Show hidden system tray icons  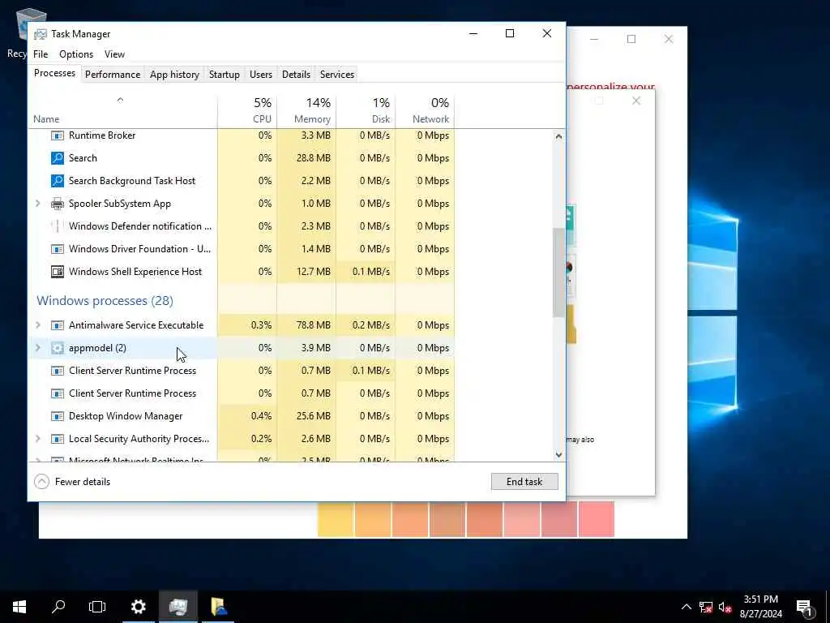point(686,607)
